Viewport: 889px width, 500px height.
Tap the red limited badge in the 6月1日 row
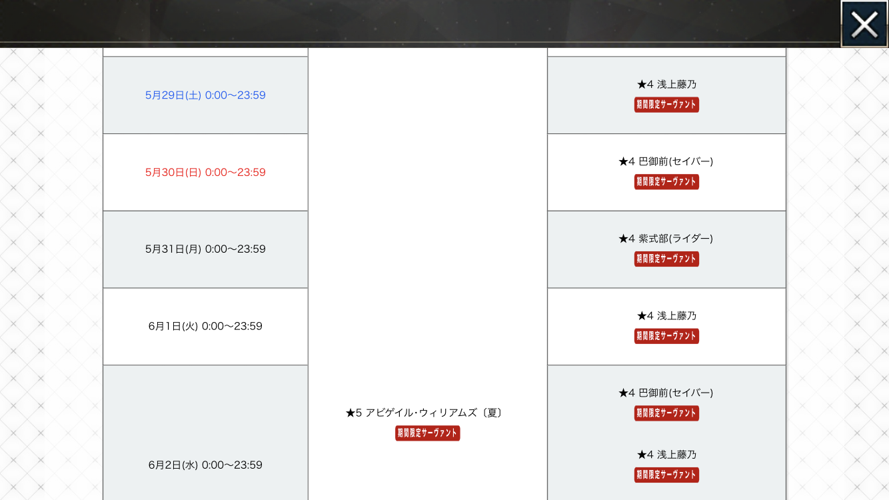click(x=666, y=336)
